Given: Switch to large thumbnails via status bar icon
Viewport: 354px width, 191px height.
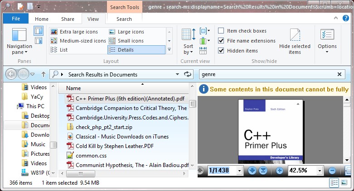Looking at the screenshot, I should coord(344,182).
